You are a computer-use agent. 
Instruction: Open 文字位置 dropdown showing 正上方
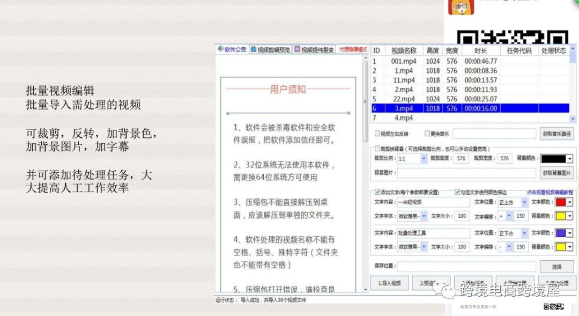click(524, 202)
